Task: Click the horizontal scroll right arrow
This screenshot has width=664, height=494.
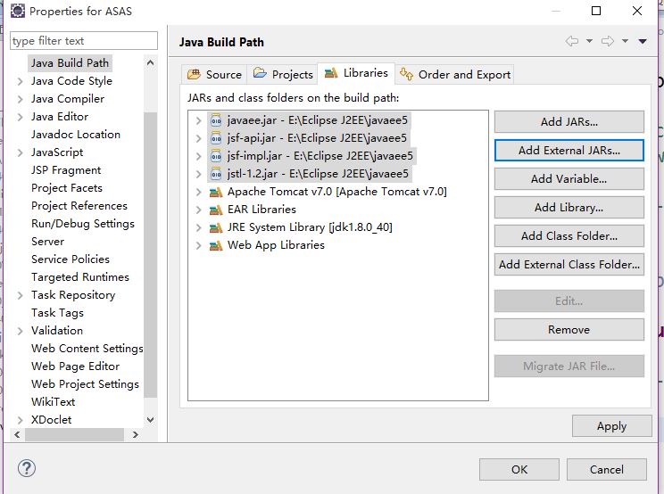Action: click(135, 435)
